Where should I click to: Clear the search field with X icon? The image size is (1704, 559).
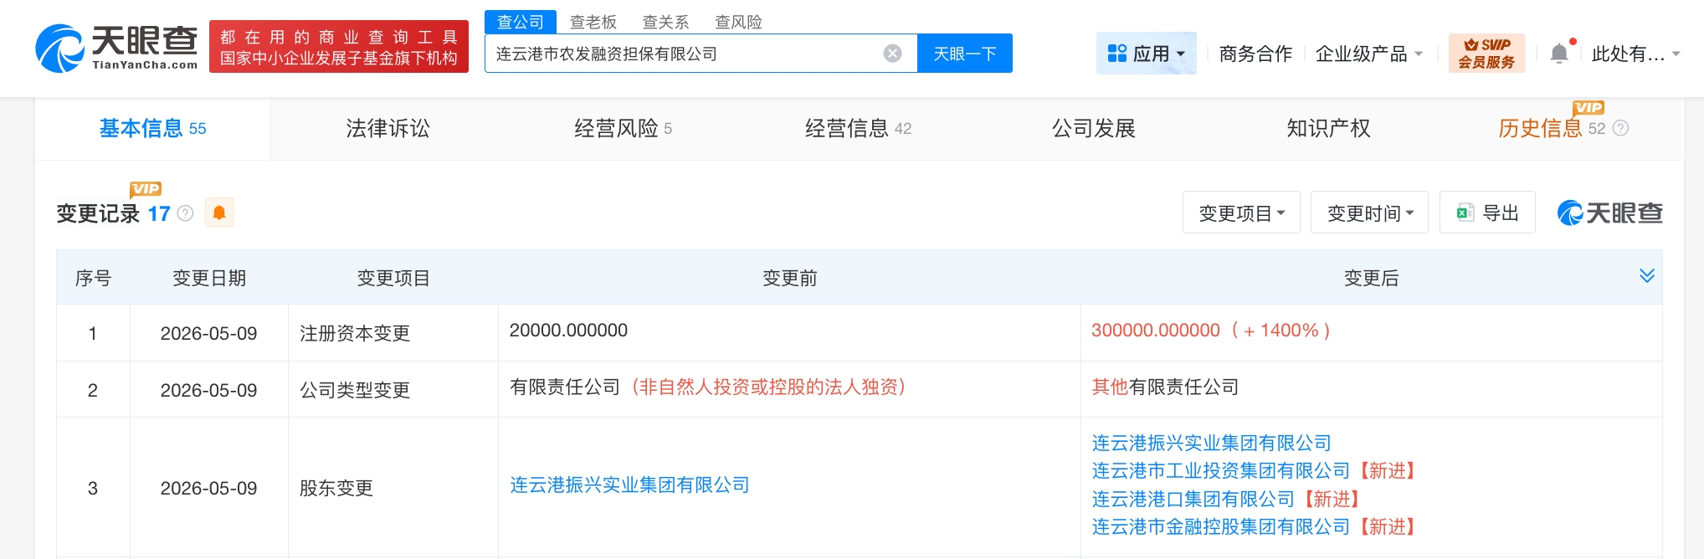(892, 54)
